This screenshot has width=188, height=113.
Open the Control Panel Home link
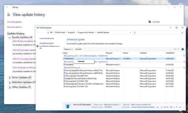47,38
